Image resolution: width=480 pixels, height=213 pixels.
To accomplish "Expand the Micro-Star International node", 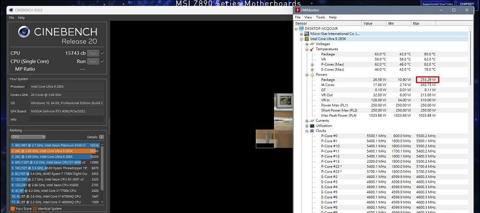I will tap(301, 34).
